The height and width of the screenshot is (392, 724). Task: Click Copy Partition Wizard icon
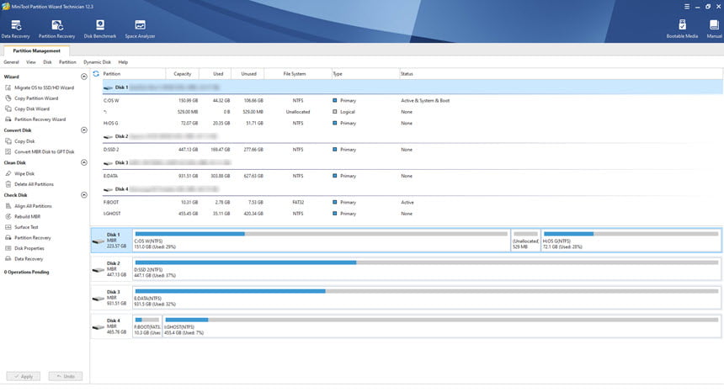click(x=8, y=98)
